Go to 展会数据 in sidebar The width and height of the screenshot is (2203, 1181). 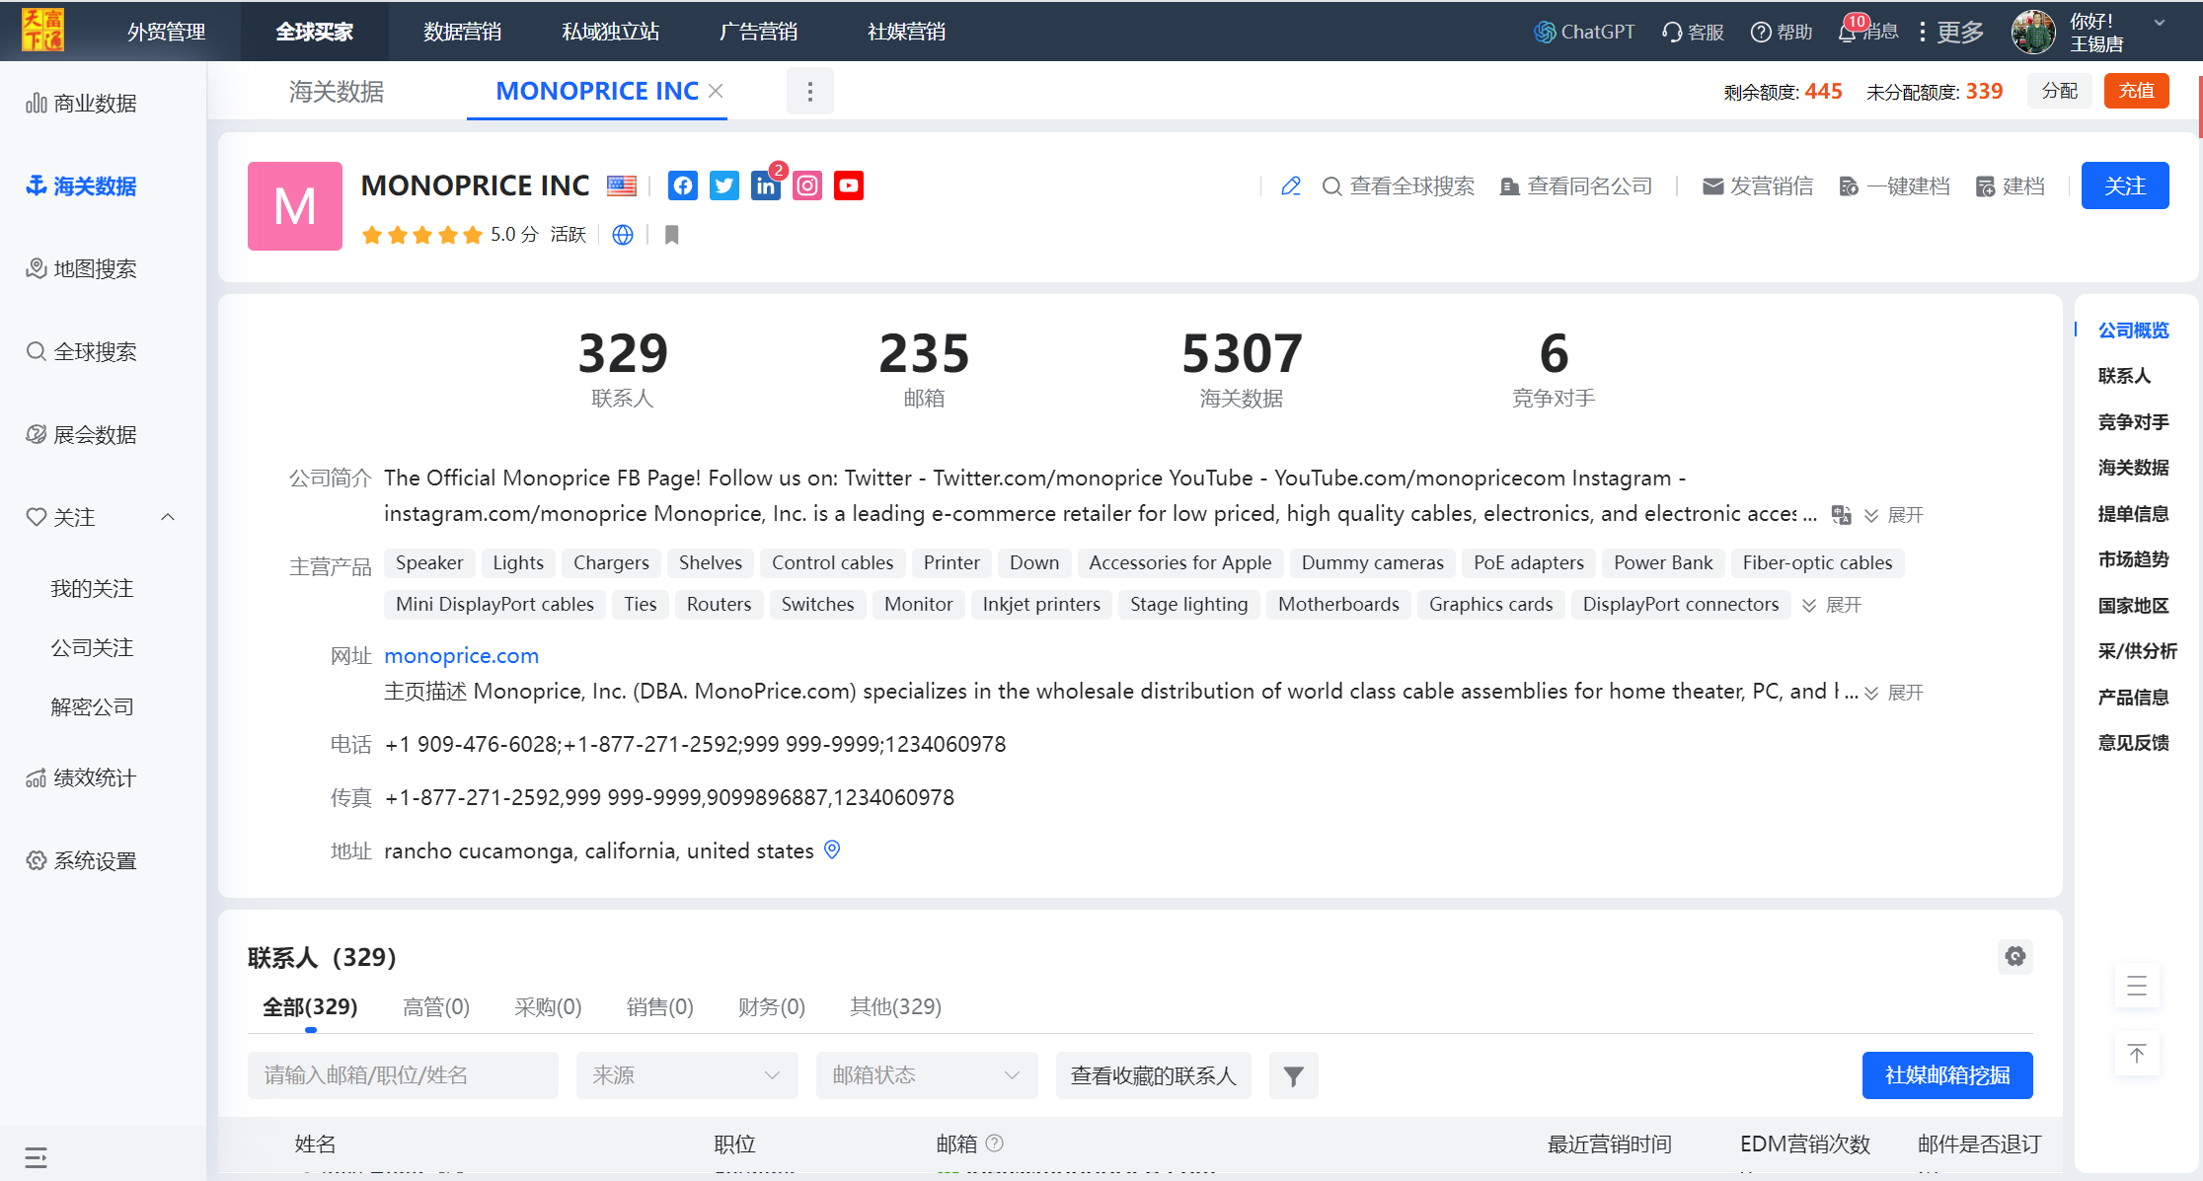pos(81,434)
